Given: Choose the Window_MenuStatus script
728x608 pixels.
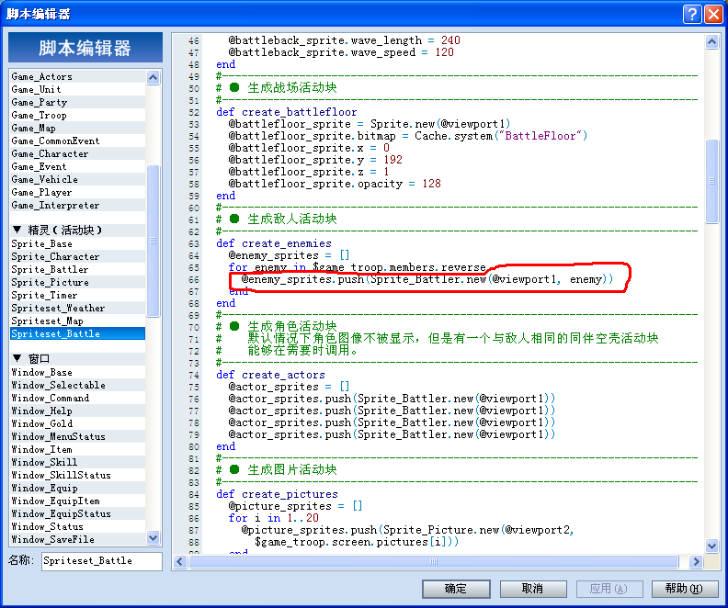Looking at the screenshot, I should pos(77,436).
